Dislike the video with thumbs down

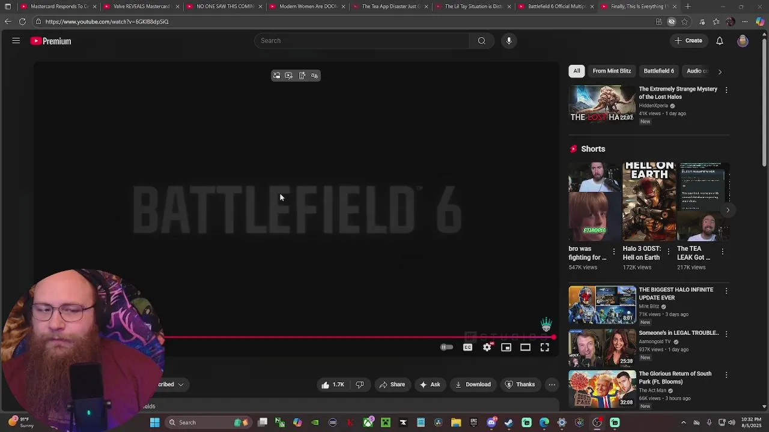coord(360,385)
